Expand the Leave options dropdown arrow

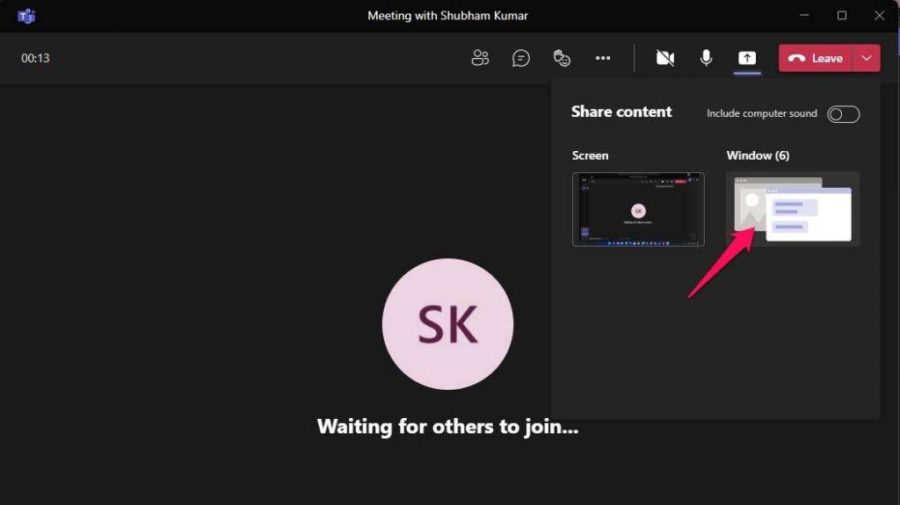867,58
